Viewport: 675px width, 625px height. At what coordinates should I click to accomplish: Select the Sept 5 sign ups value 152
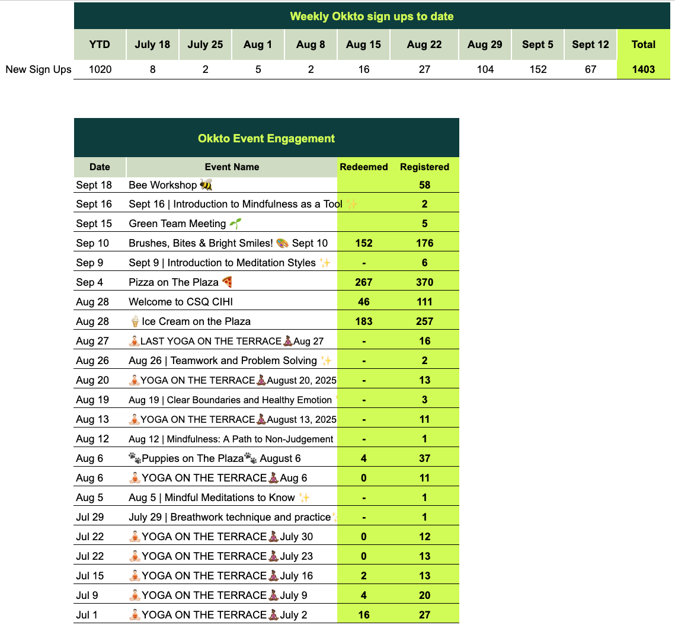538,69
